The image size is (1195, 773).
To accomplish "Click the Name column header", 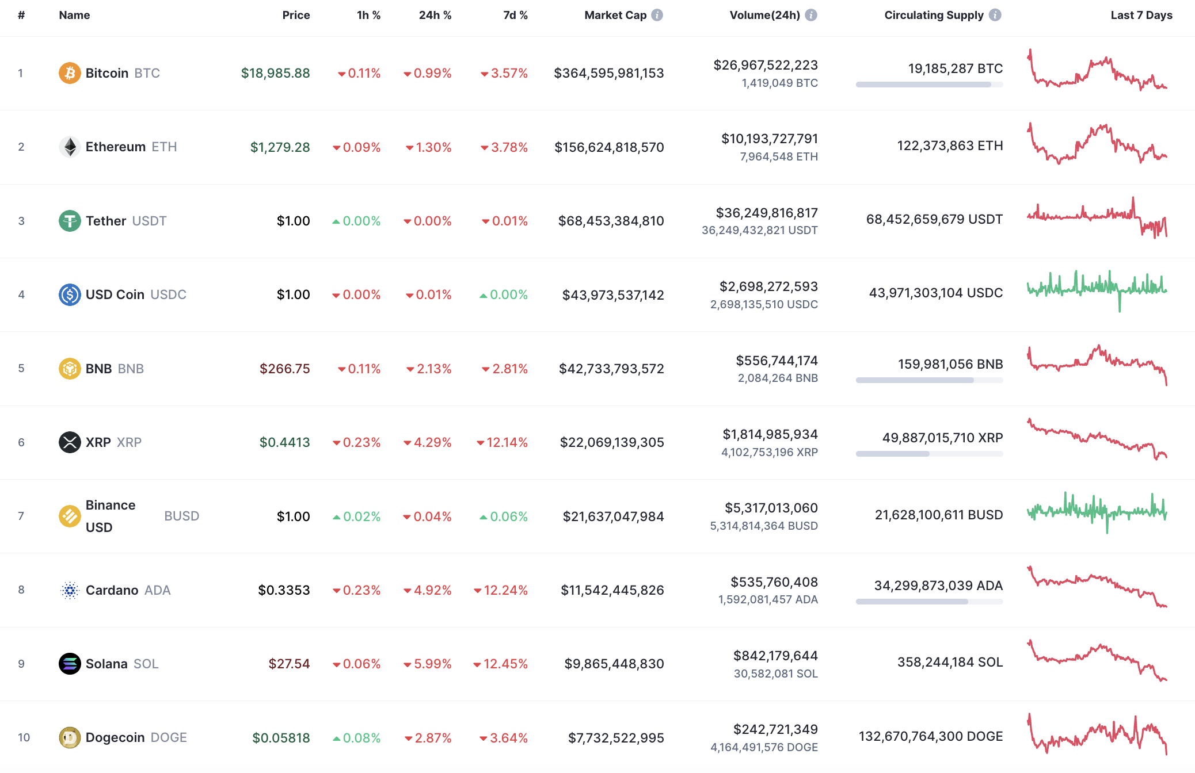I will [74, 16].
